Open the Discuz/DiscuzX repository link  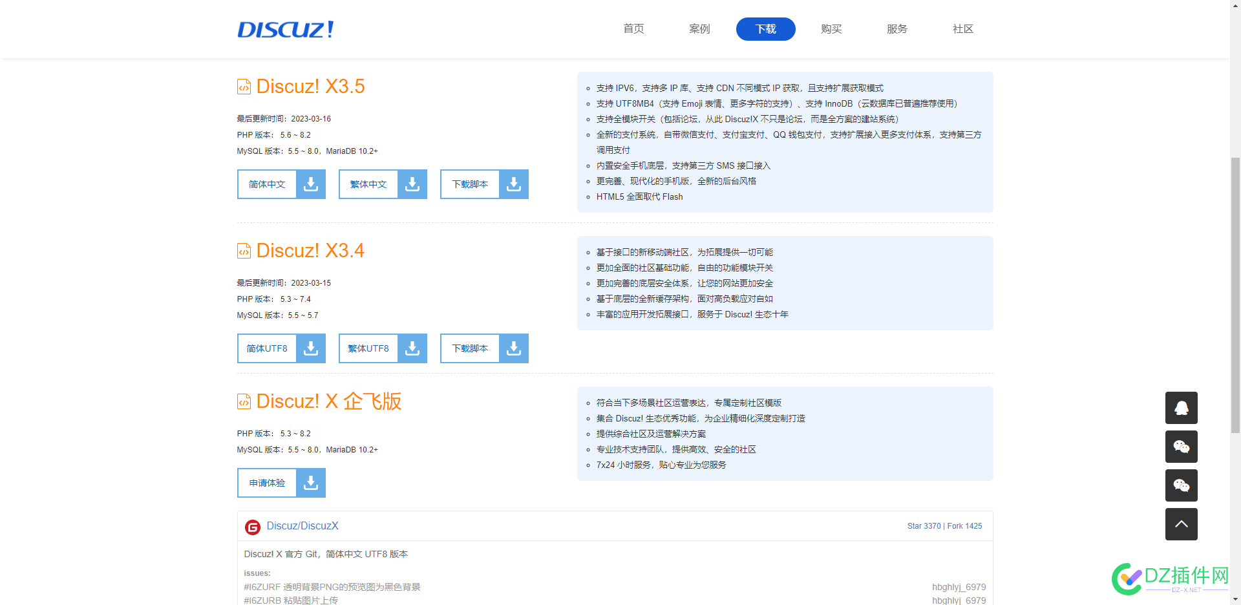(x=302, y=526)
